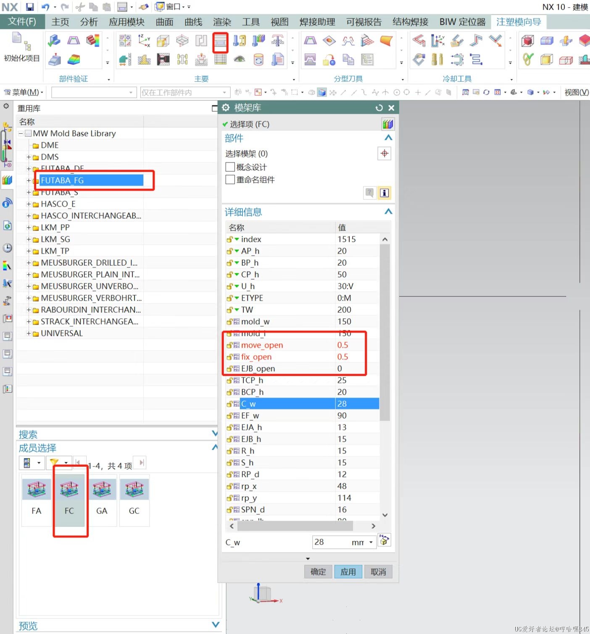Image resolution: width=590 pixels, height=634 pixels.
Task: Expand the UNIVERSAL folder
Action: coord(29,333)
